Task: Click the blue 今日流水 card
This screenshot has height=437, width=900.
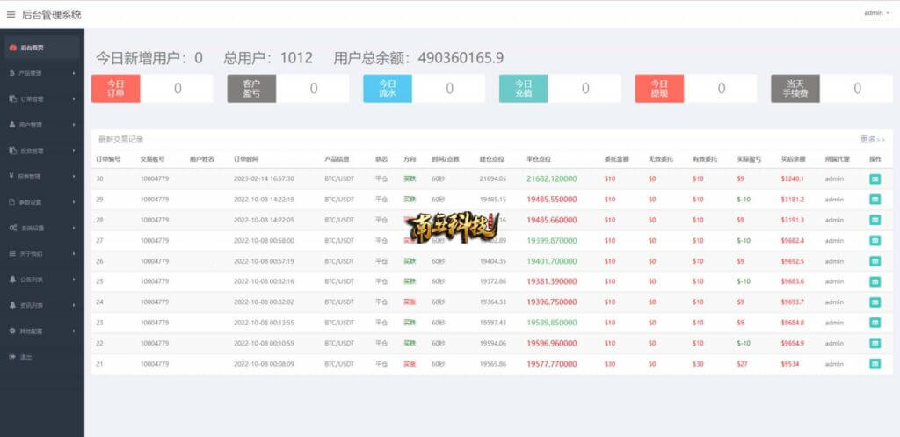Action: (388, 89)
